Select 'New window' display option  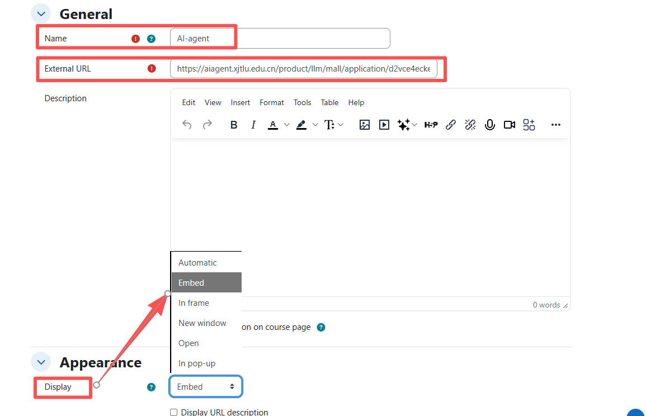[x=202, y=323]
